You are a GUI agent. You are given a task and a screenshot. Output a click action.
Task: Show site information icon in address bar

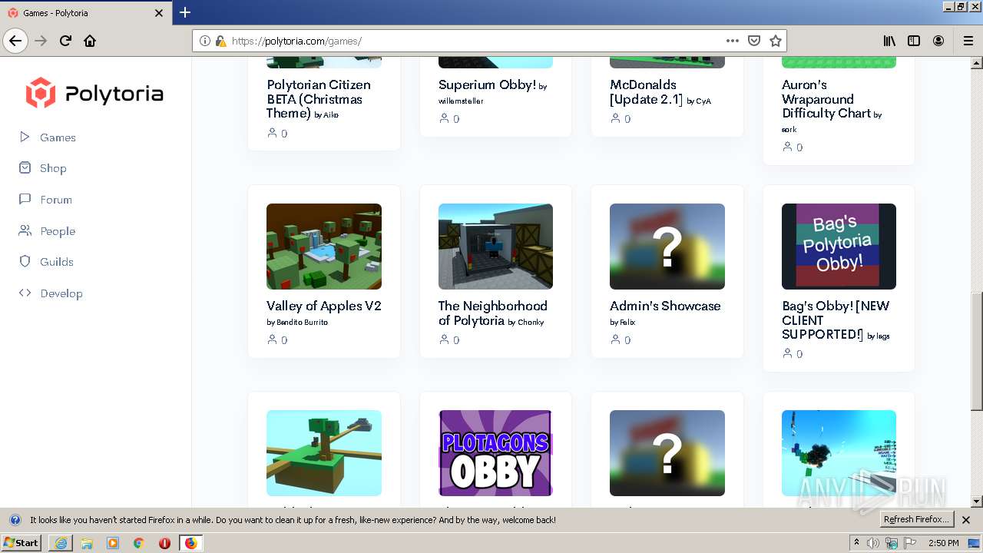click(x=205, y=41)
